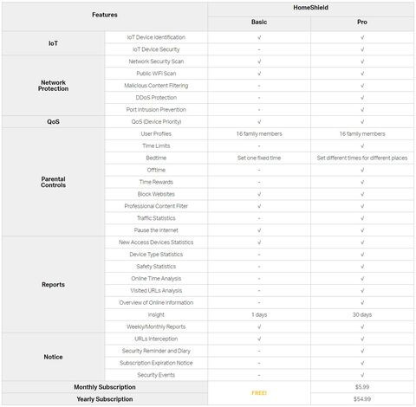416x407 pixels.
Task: Click the Yearly Subscription row label
Action: 105,399
